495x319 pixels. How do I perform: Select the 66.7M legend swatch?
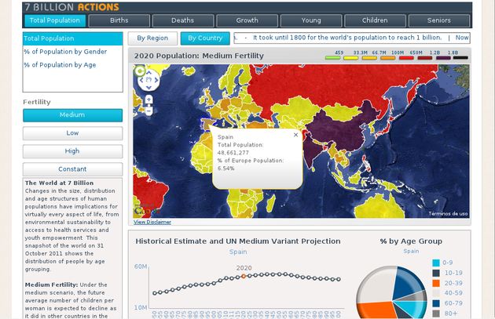(369, 58)
